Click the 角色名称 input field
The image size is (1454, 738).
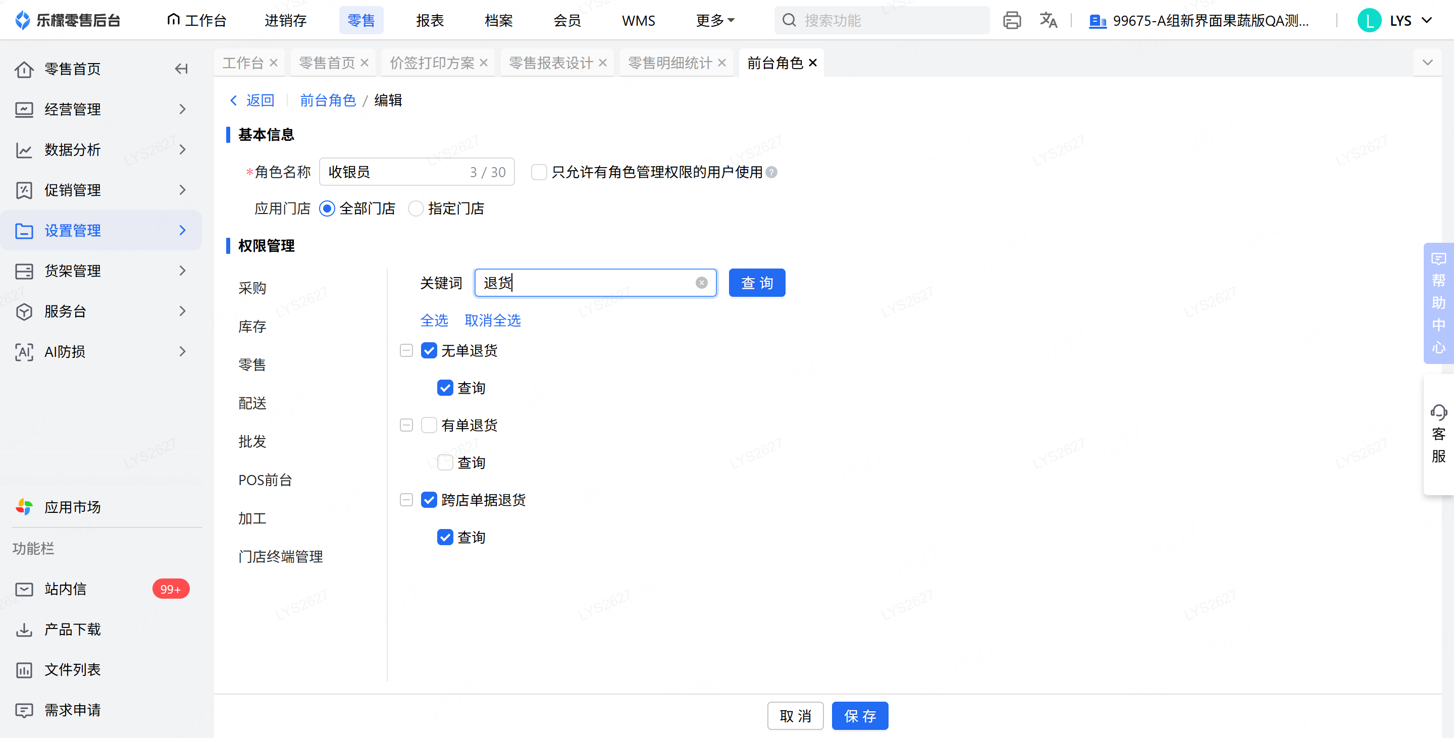[x=417, y=172]
